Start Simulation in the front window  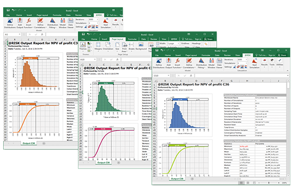click(254, 63)
